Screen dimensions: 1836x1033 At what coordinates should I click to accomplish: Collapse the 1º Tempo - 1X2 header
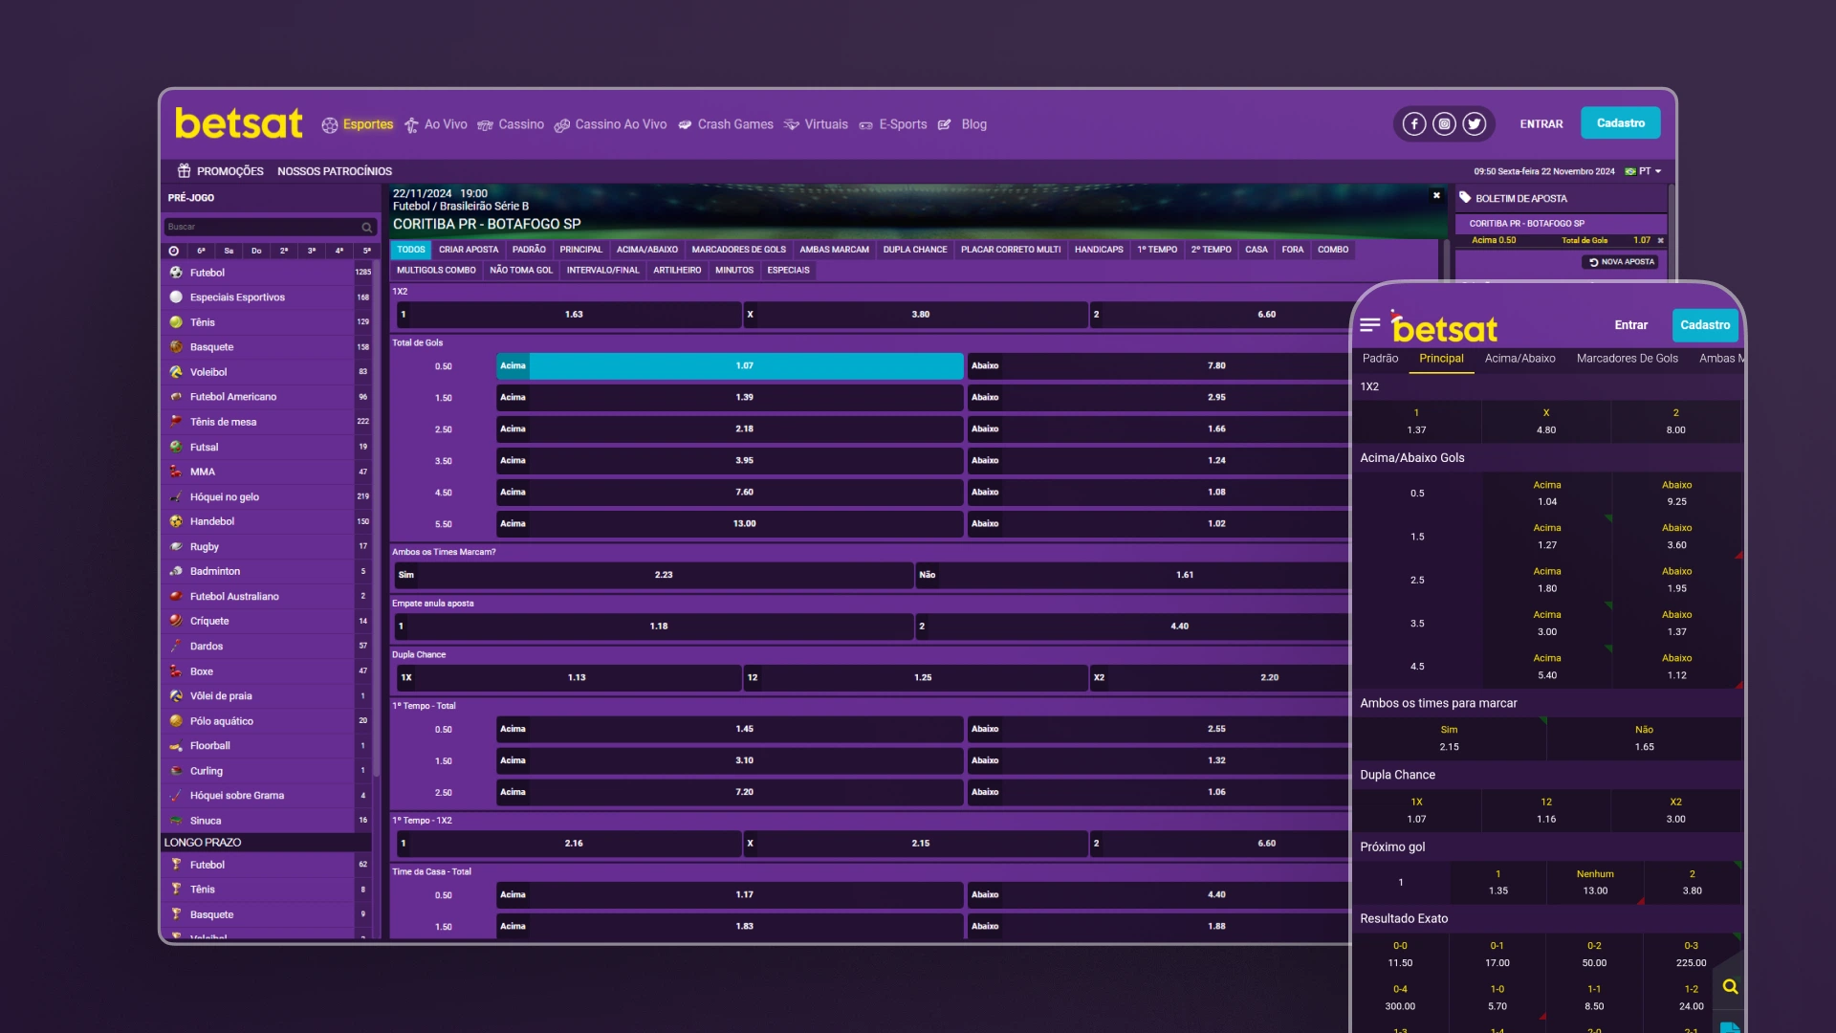(x=869, y=821)
